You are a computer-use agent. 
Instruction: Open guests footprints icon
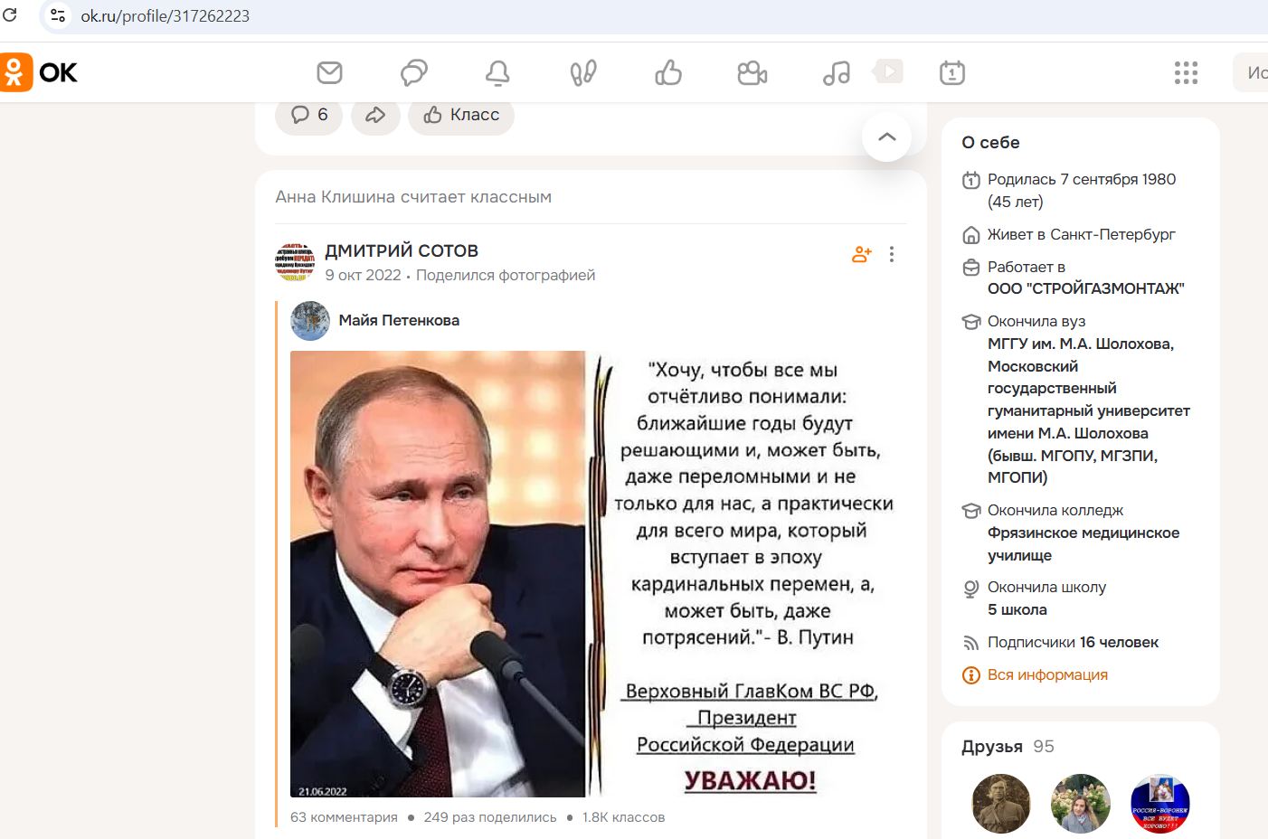(x=583, y=72)
